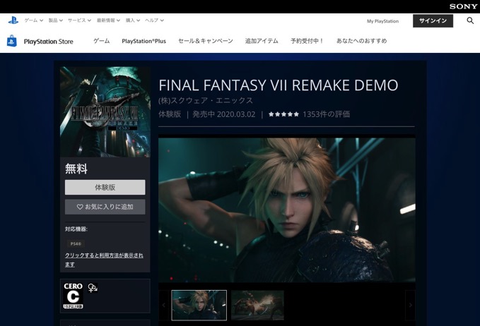Click the 発売中 2020.03.02 release date
Image resolution: width=480 pixels, height=326 pixels.
click(x=224, y=114)
